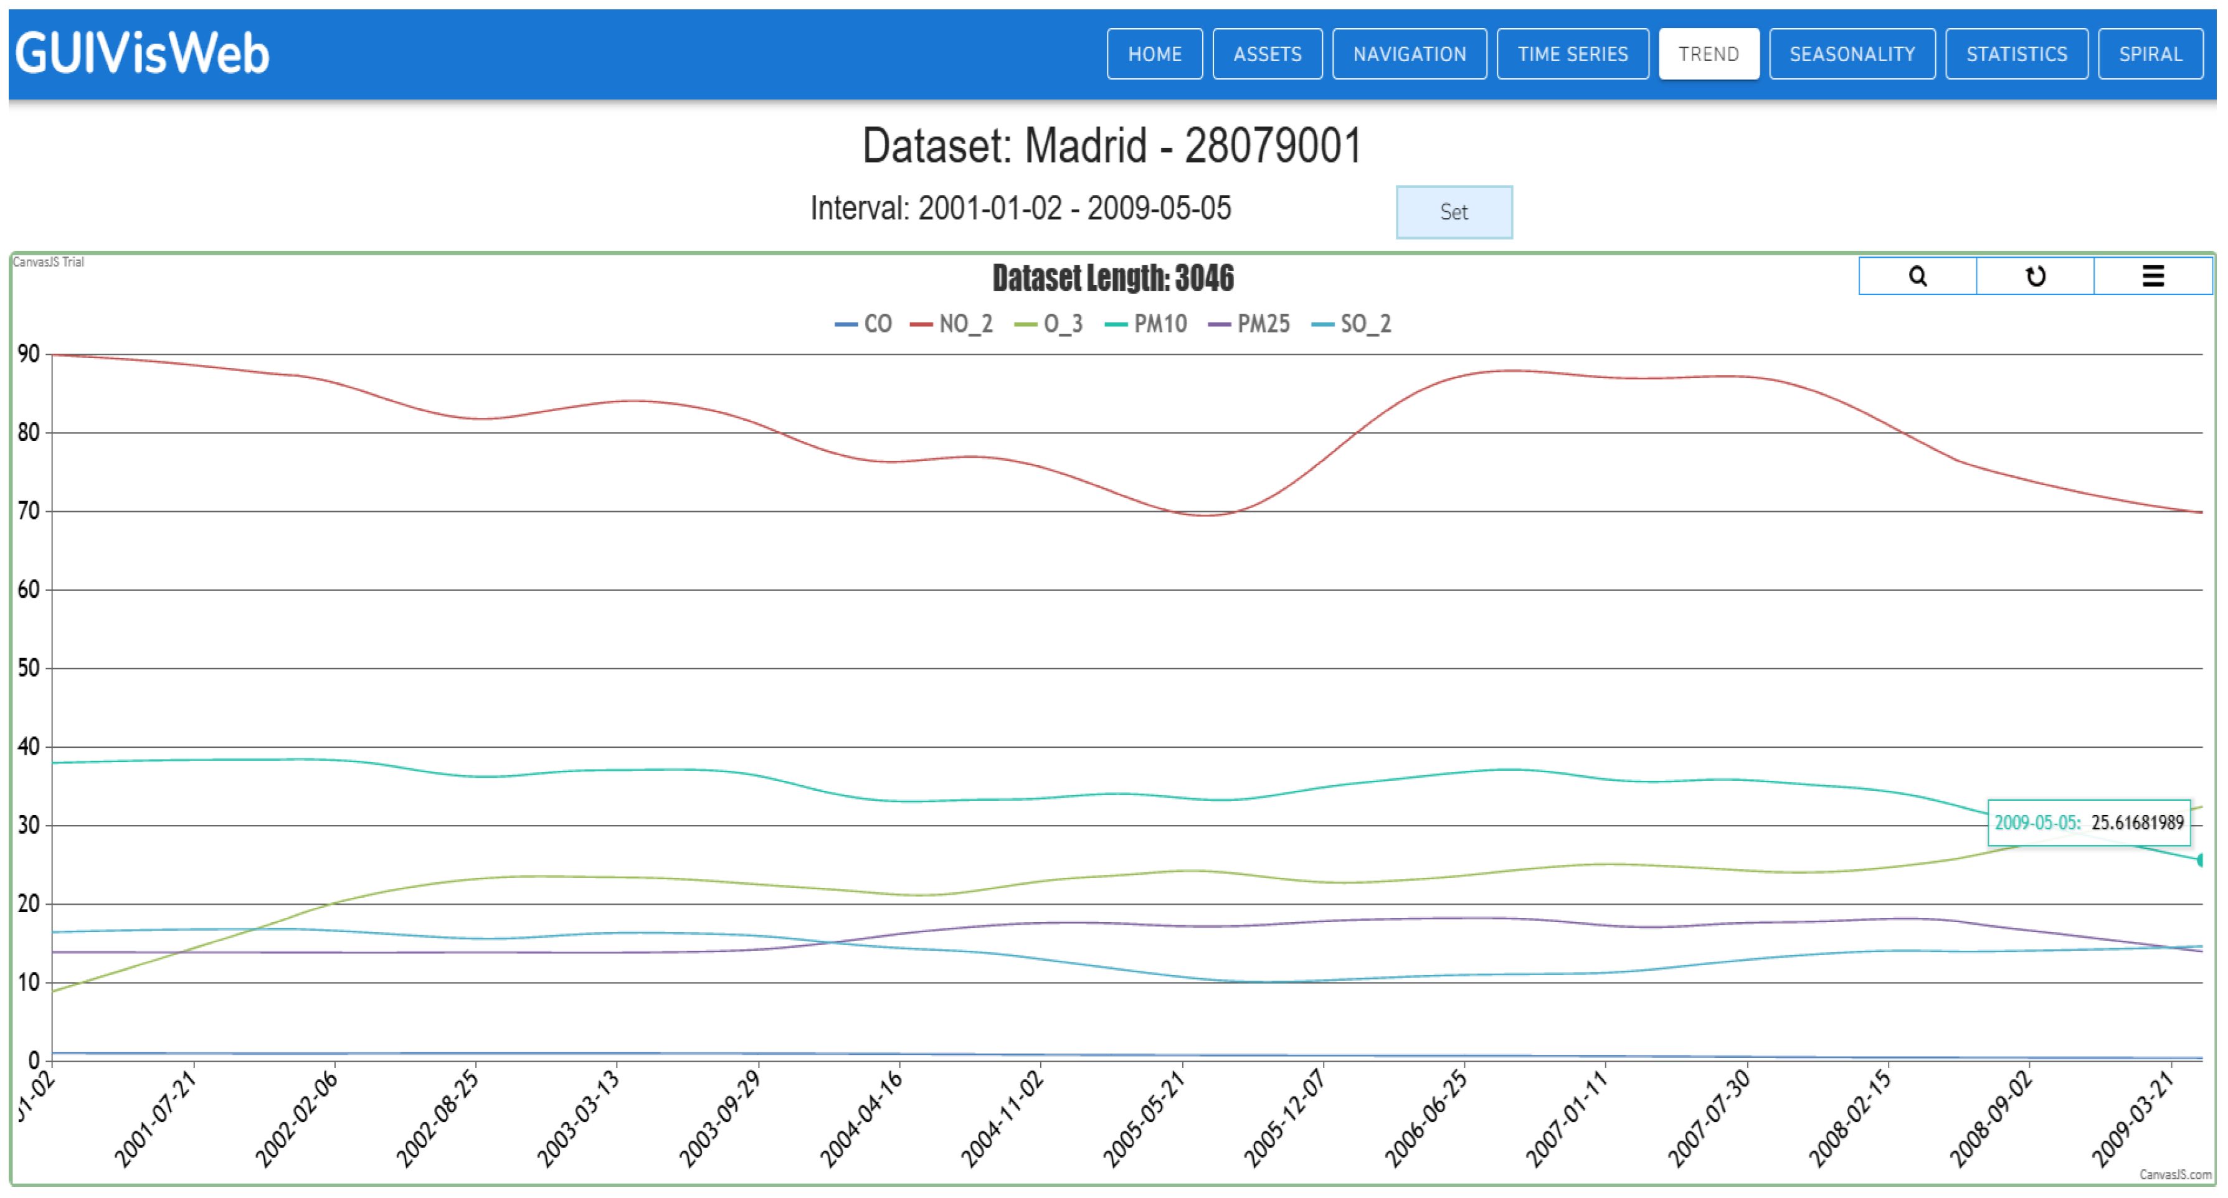Click the zoom magnifier icon in chart toolbar
This screenshot has width=2228, height=1198.
(x=1917, y=276)
